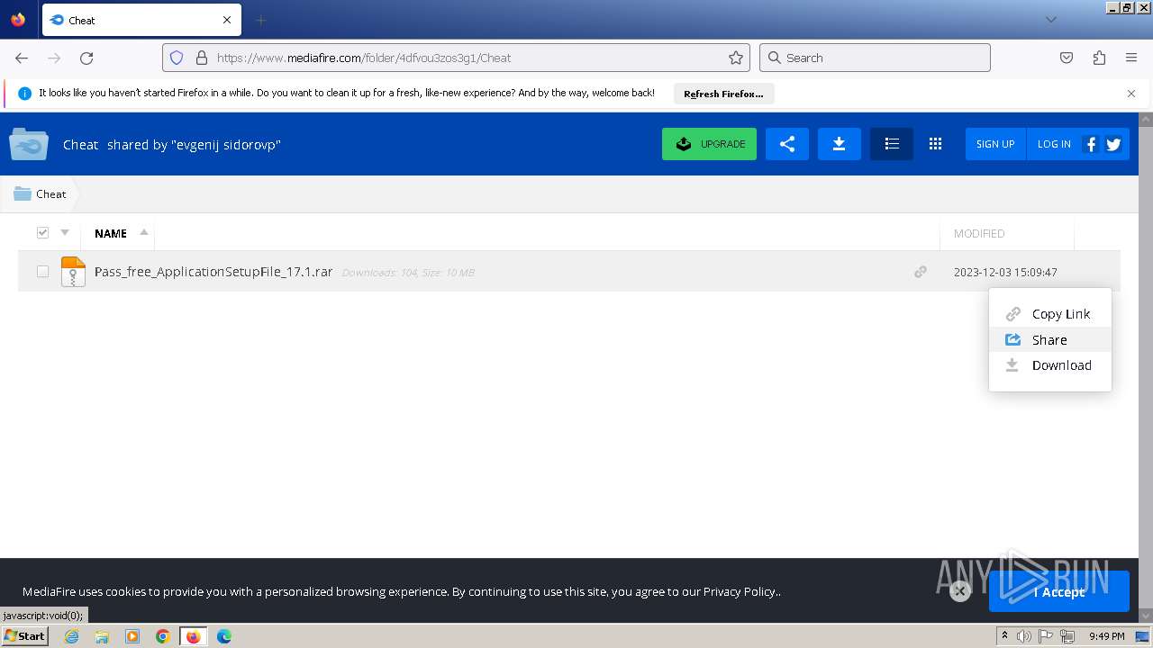Click the UPGRADE button
Image resolution: width=1153 pixels, height=648 pixels.
click(x=709, y=144)
